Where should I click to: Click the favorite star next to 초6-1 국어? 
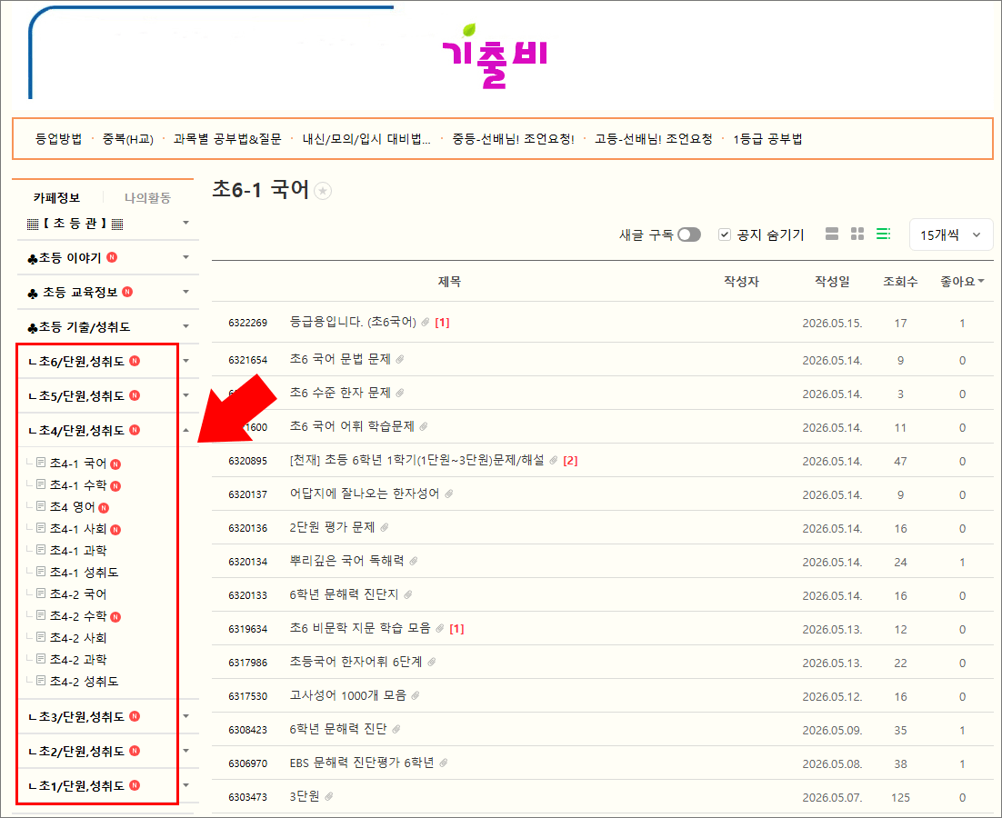pyautogui.click(x=324, y=191)
